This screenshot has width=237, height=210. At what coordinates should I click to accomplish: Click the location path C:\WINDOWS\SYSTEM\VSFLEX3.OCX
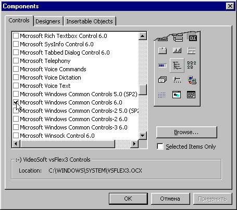click(95, 170)
